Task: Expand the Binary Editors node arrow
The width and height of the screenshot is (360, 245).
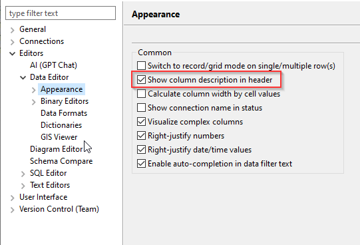Action: click(33, 102)
